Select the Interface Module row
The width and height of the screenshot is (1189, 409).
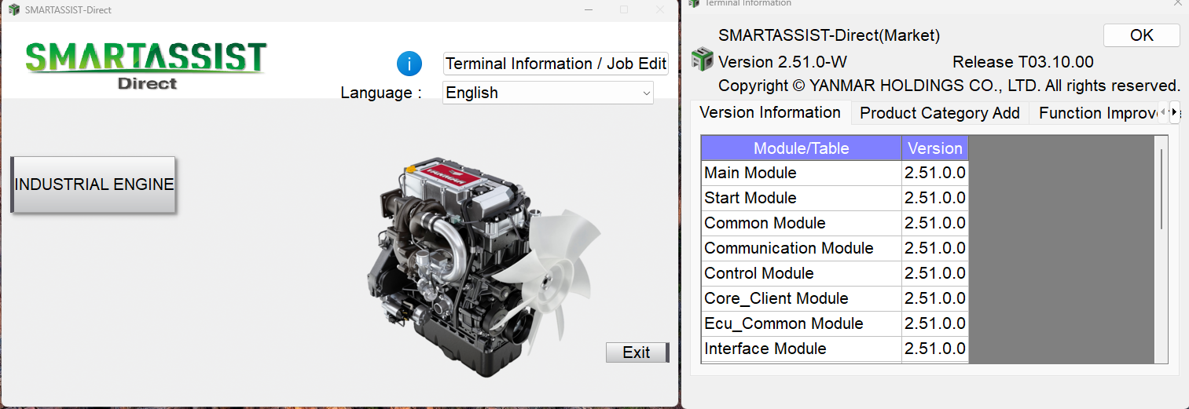835,349
